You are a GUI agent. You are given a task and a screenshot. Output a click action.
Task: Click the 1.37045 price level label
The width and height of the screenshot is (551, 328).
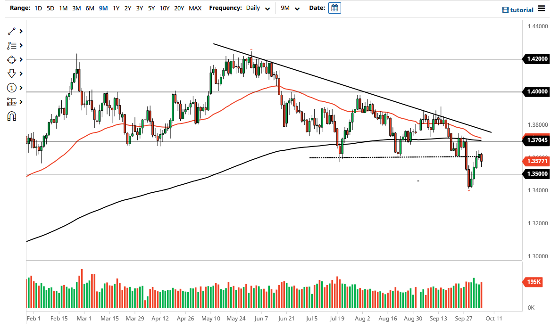pos(536,140)
